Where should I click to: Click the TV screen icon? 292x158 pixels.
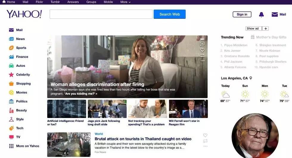click(11, 137)
